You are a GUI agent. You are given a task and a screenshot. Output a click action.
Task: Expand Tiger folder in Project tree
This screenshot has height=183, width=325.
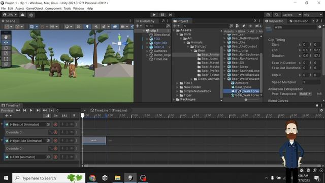pyautogui.click(x=177, y=95)
